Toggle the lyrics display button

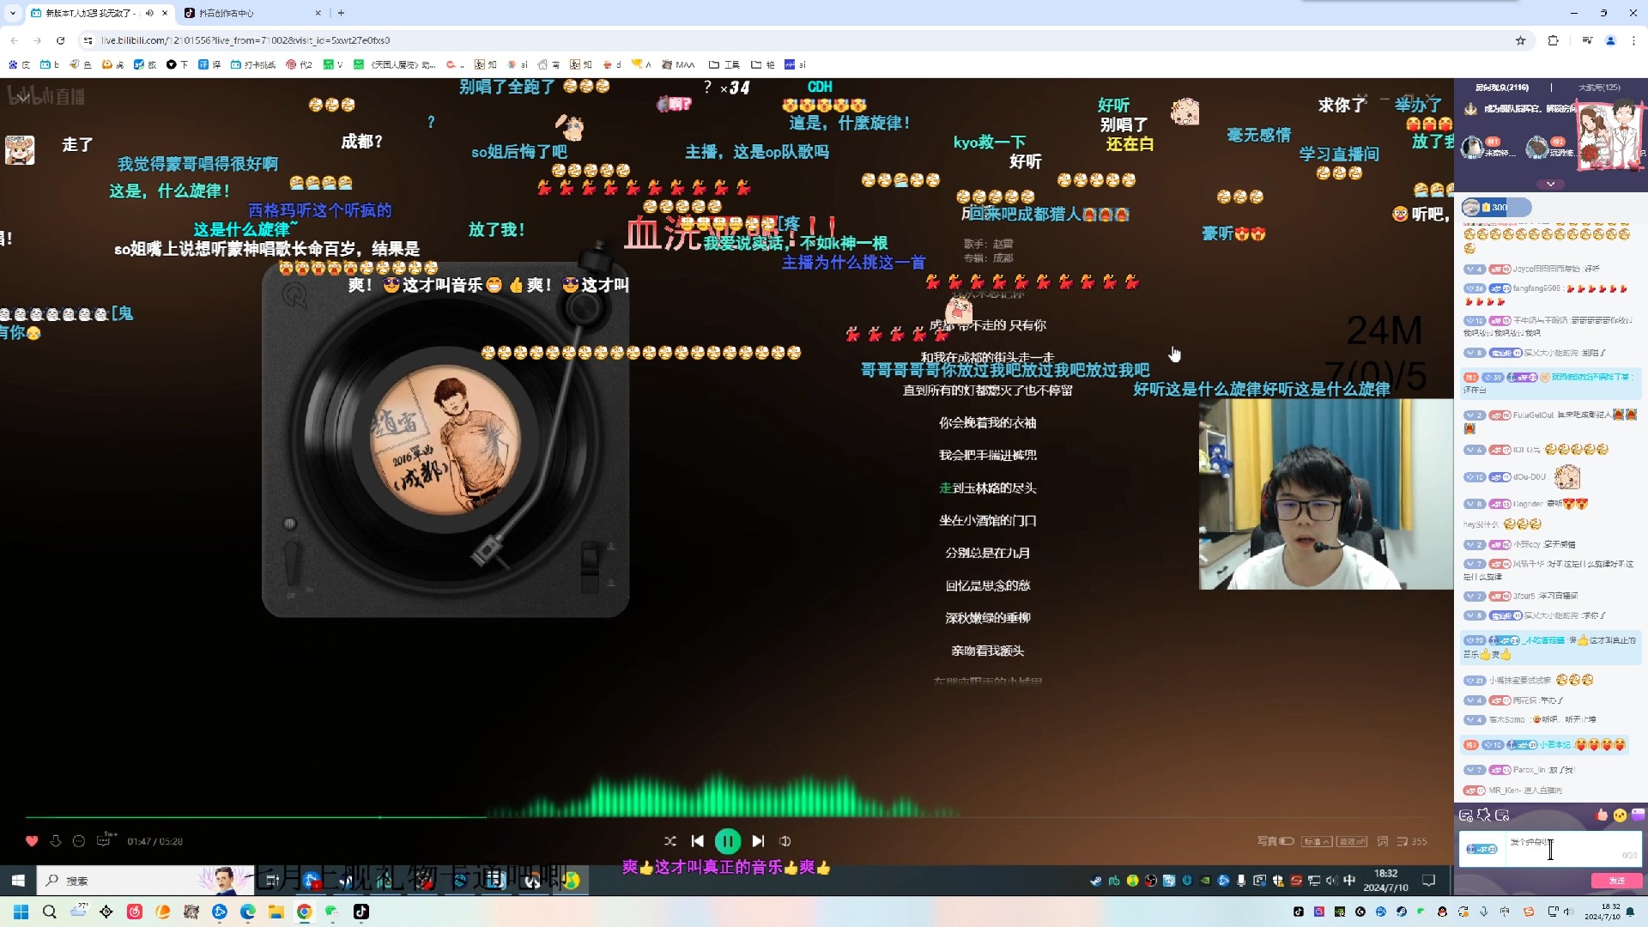point(1382,841)
